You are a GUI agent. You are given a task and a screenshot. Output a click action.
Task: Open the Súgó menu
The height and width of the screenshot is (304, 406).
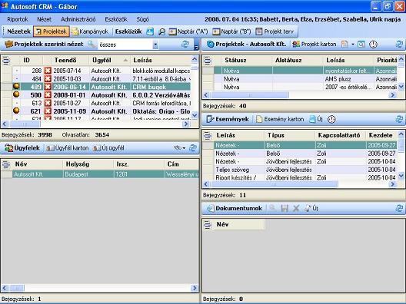click(143, 19)
